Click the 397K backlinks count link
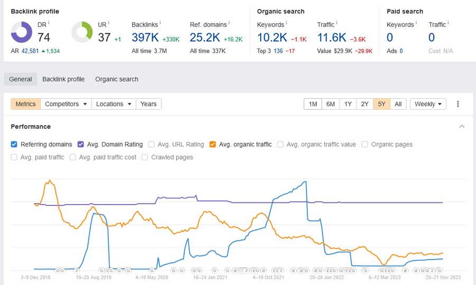This screenshot has width=476, height=285. [145, 37]
